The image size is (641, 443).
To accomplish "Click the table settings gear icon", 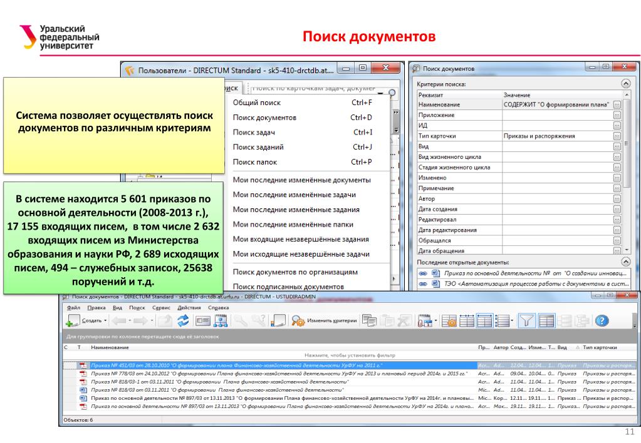I will (x=449, y=321).
